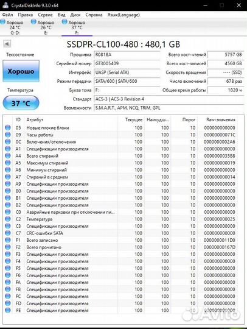Click the total host writes value 4560 GB
This screenshot has height=329, width=247.
pos(226,63)
